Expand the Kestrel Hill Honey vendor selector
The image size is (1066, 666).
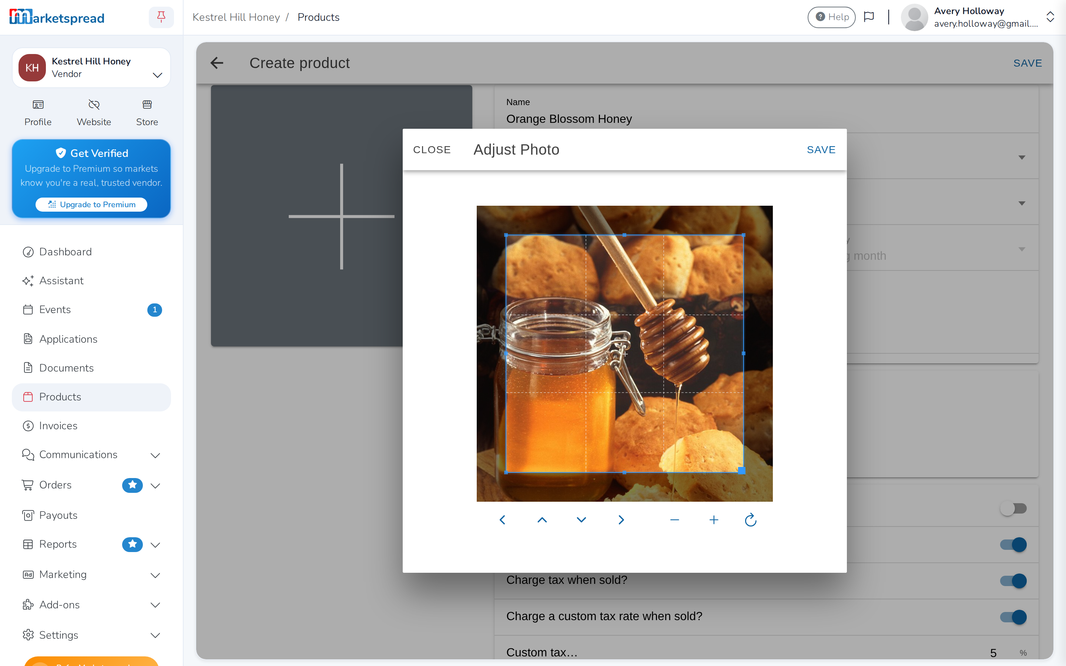pos(91,68)
